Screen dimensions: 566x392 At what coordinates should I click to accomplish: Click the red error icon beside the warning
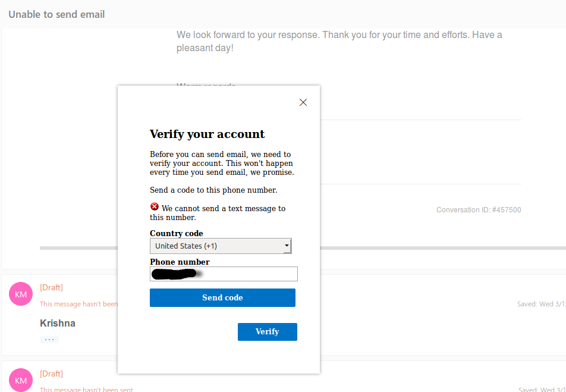(x=154, y=206)
